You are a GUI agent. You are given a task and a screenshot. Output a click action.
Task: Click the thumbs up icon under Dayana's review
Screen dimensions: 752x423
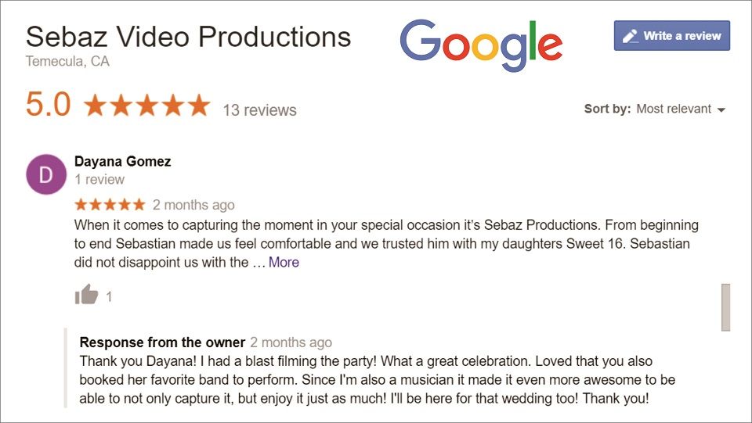(x=86, y=295)
